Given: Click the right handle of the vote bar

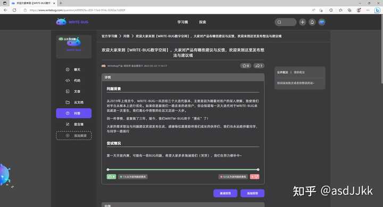Looking at the screenshot, I should [x=258, y=169].
